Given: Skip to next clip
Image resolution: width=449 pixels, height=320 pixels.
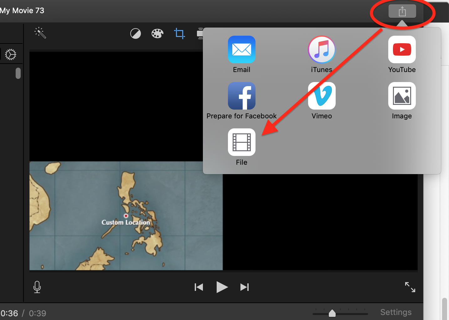Looking at the screenshot, I should (x=245, y=287).
